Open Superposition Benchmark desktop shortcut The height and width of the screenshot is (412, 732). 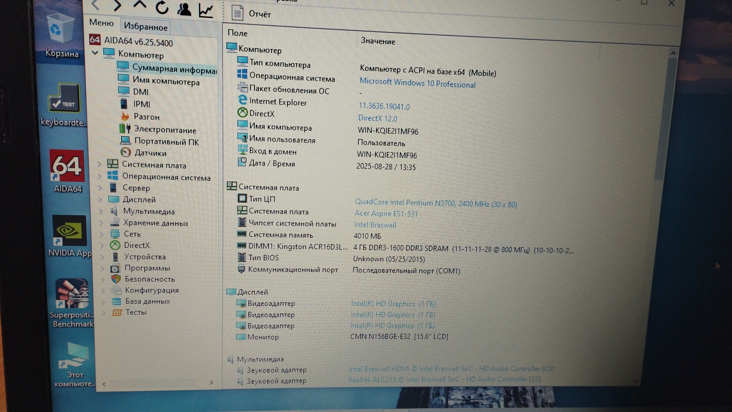72,294
